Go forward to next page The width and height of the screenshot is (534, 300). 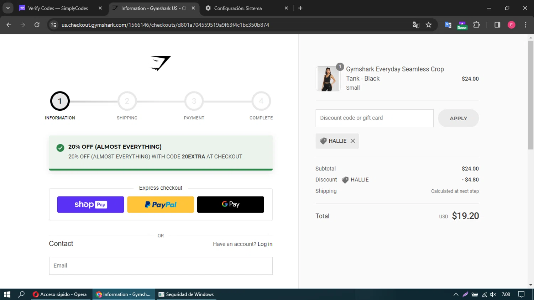click(x=23, y=25)
